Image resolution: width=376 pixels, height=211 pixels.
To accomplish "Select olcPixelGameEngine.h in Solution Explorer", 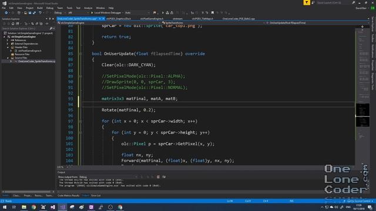I will (x=30, y=51).
